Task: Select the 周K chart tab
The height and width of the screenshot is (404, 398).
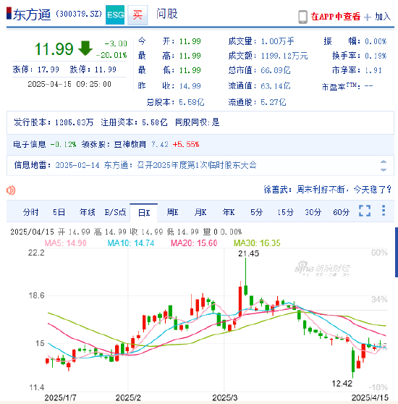Action: point(172,212)
